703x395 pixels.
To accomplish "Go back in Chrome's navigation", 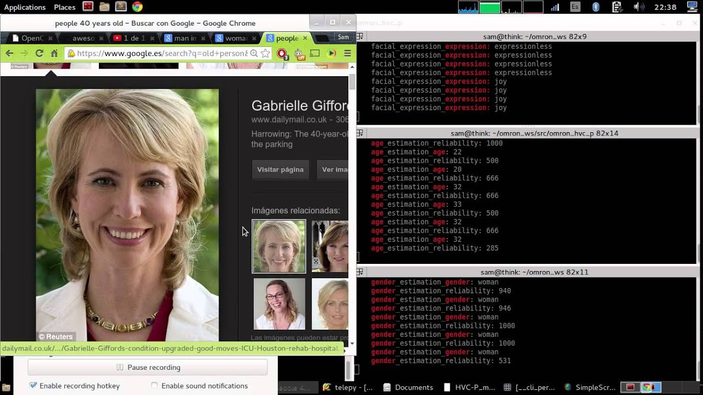I will pos(9,53).
